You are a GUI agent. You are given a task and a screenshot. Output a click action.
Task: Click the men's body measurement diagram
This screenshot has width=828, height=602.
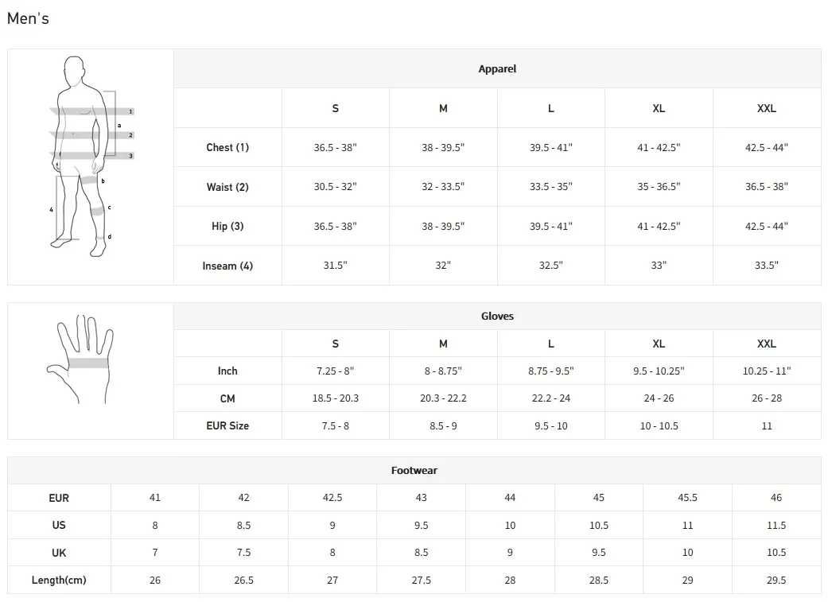tap(91, 157)
